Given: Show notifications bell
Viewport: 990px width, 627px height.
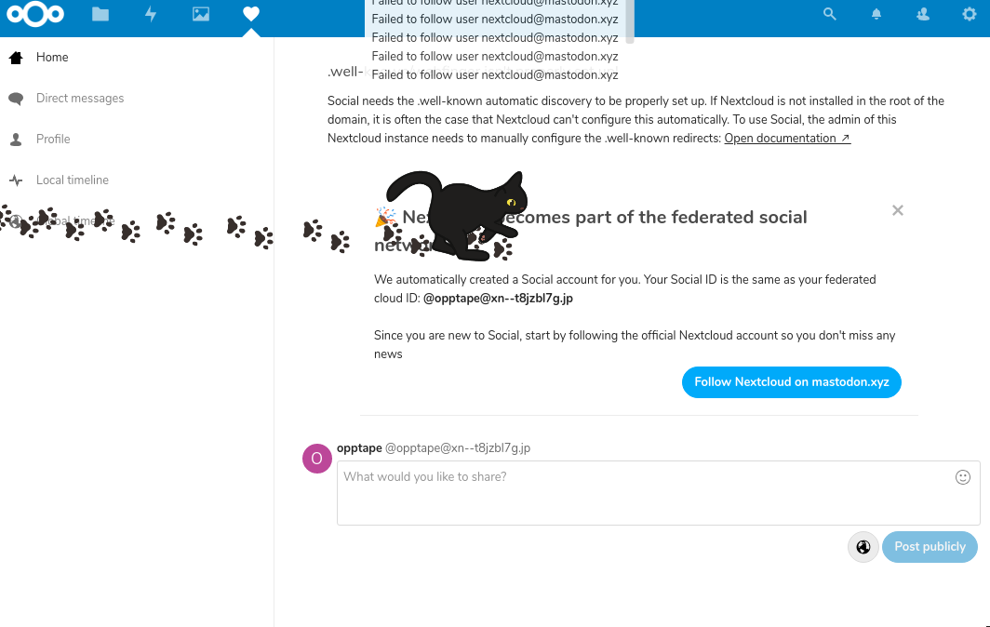Looking at the screenshot, I should (x=876, y=14).
